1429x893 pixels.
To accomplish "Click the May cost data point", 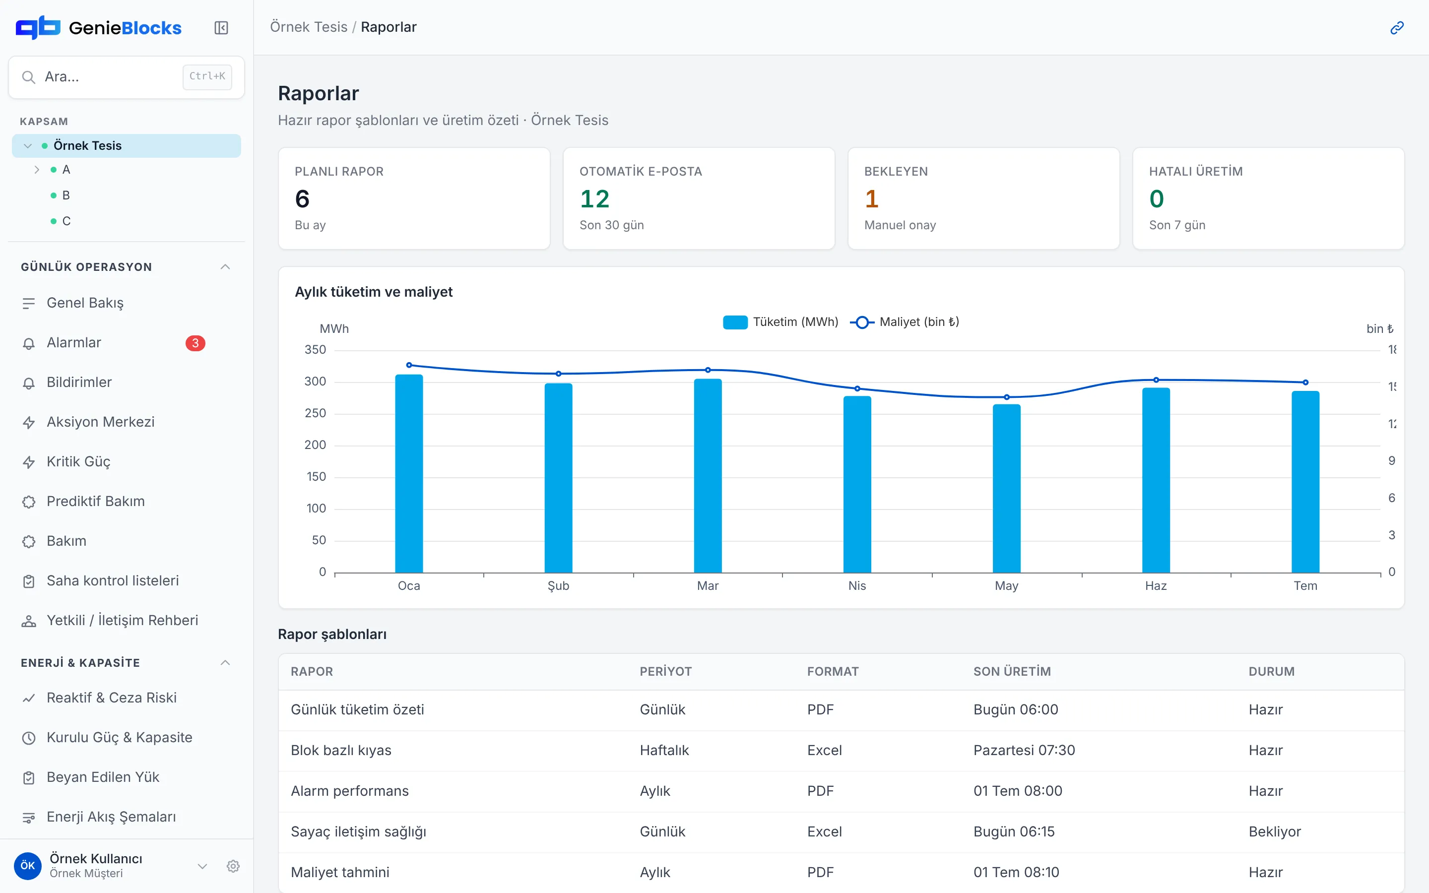I will [1007, 397].
